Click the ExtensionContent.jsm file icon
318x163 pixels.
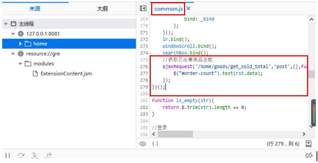[x=35, y=74]
